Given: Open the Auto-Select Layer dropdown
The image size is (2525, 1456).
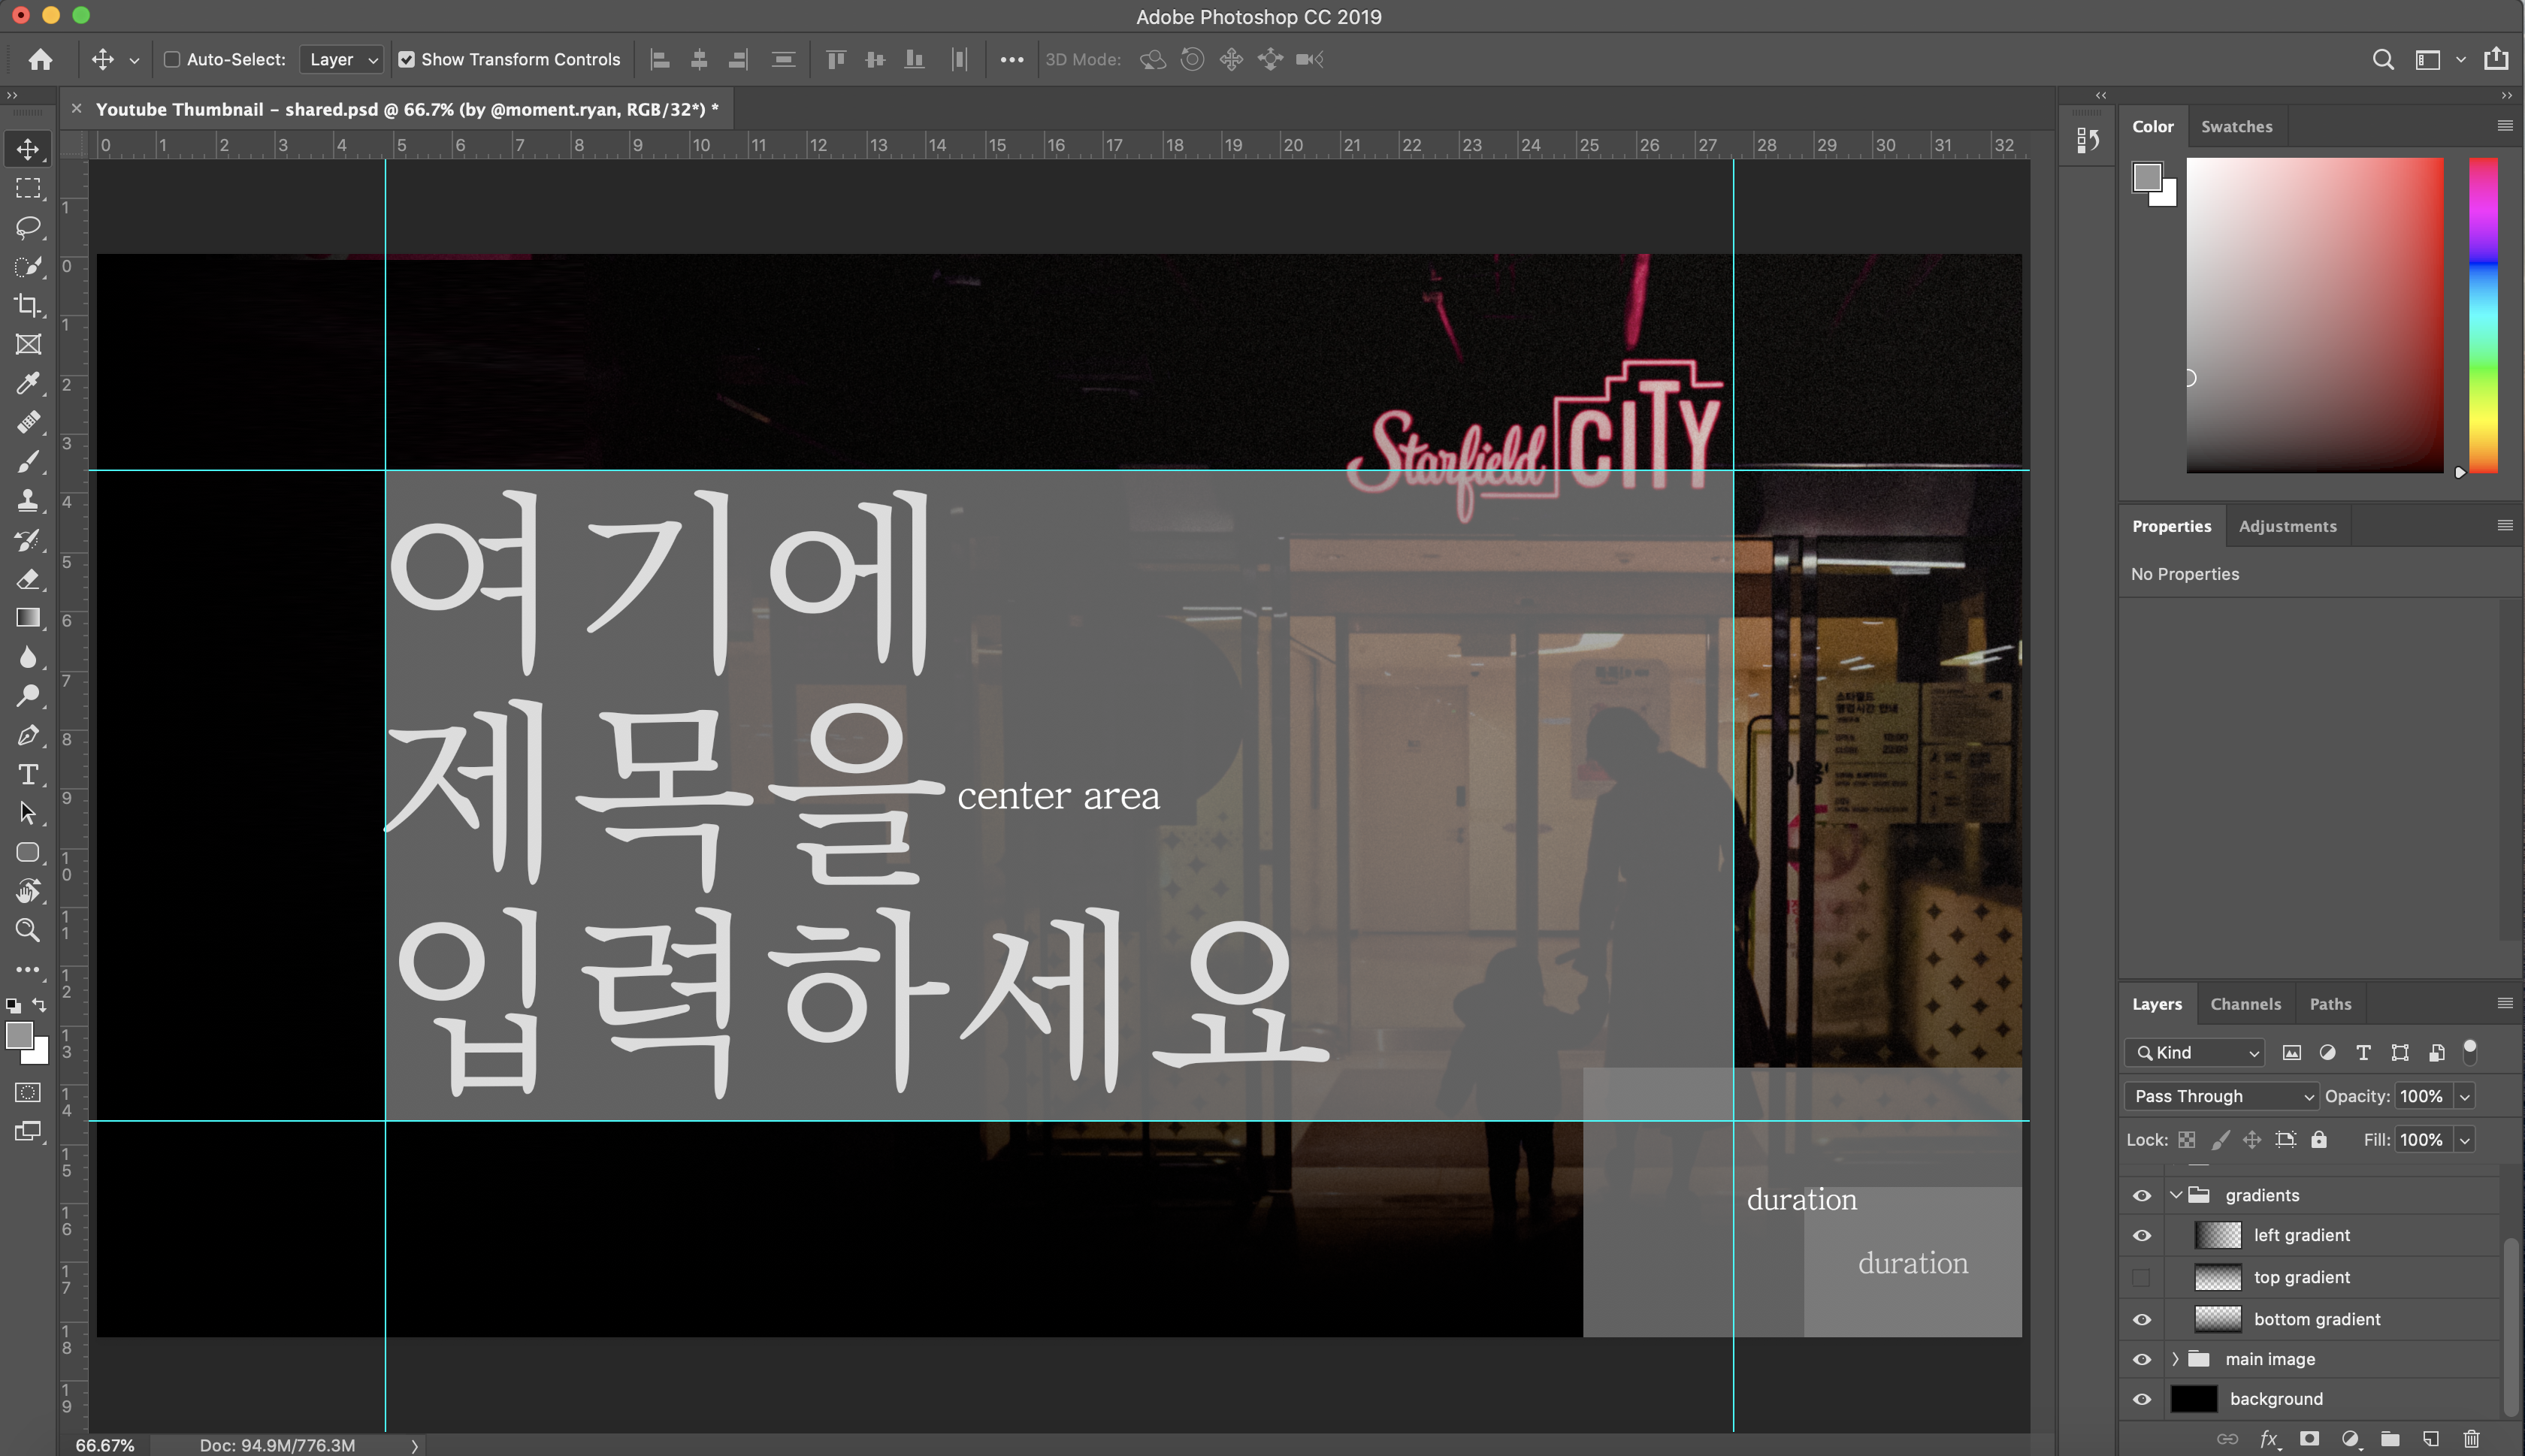Looking at the screenshot, I should [x=341, y=59].
